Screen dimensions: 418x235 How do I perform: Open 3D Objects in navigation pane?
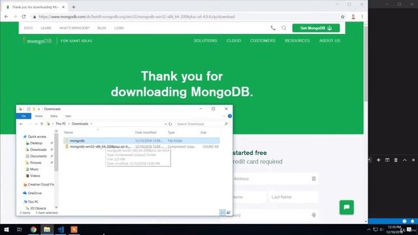tap(38, 208)
